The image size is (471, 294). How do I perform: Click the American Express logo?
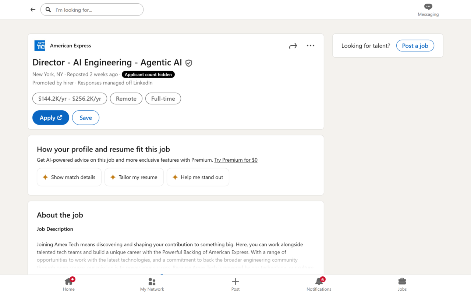pyautogui.click(x=40, y=46)
